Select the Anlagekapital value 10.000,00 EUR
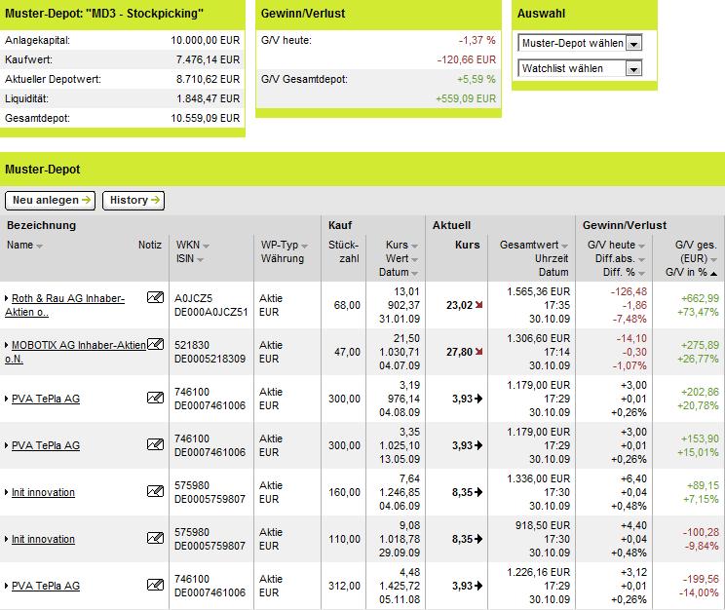The width and height of the screenshot is (725, 610). click(x=206, y=40)
